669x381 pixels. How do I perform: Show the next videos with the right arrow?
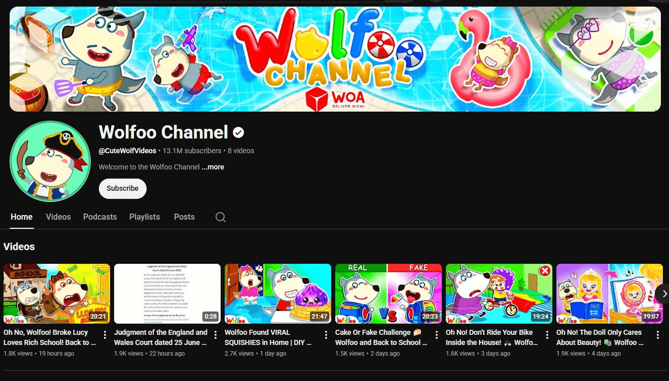[663, 294]
